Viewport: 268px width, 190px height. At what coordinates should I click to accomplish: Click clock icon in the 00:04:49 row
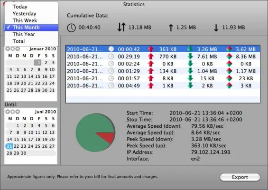click(x=111, y=85)
